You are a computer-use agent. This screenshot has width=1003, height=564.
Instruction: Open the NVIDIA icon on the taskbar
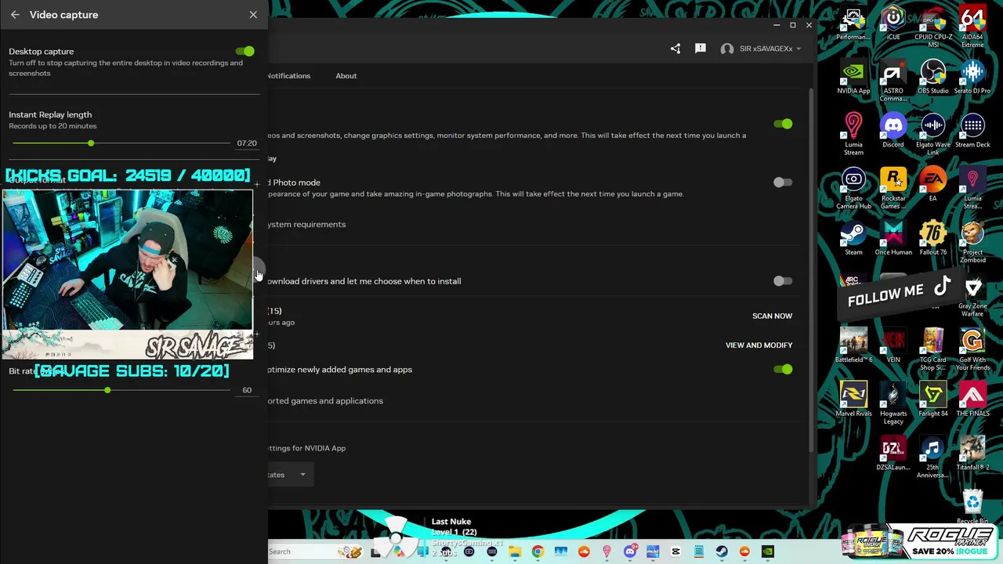[x=768, y=551]
